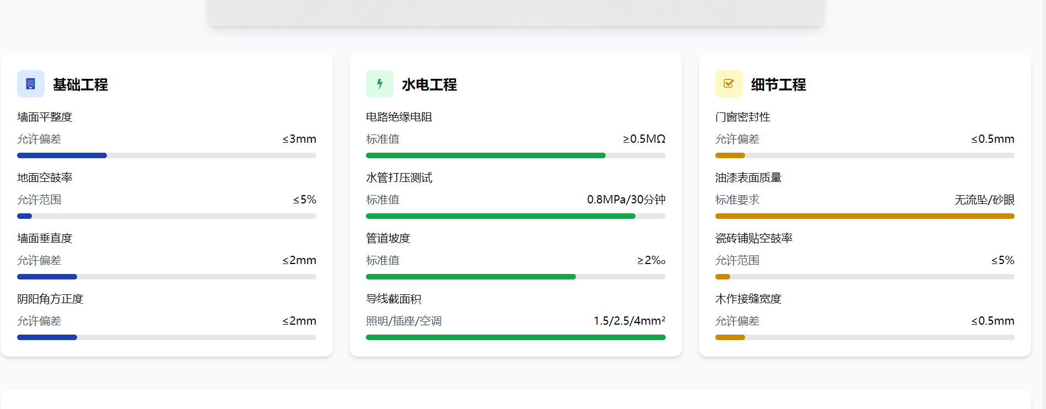This screenshot has width=1046, height=409.
Task: Click the 0.8MPa/30分钟 value
Action: (626, 200)
